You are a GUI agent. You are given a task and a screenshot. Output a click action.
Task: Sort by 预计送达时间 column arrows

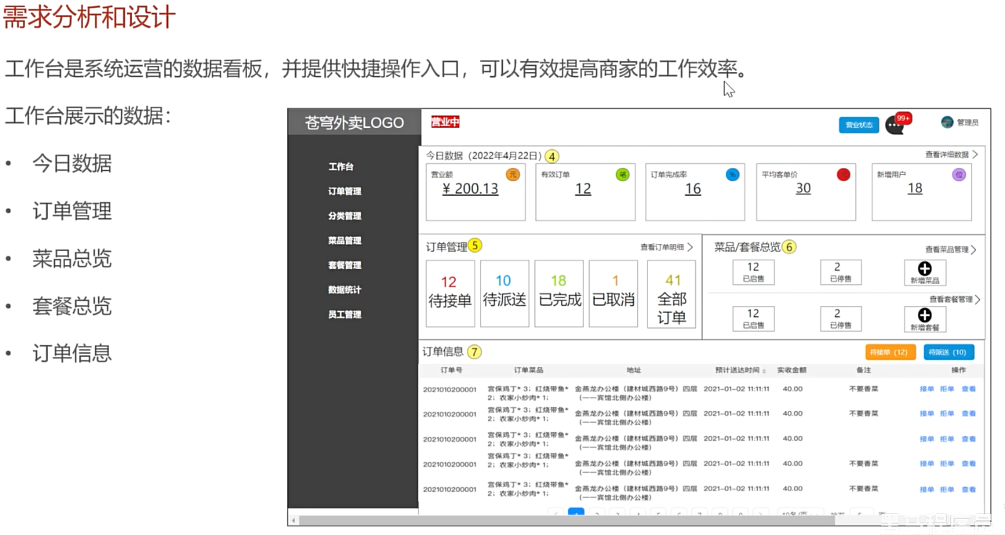(x=764, y=371)
